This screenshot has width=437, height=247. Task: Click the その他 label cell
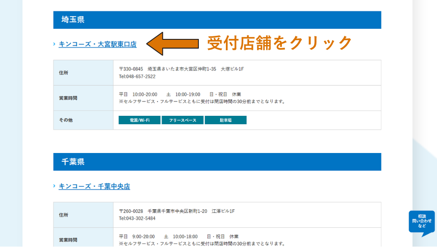coord(83,120)
